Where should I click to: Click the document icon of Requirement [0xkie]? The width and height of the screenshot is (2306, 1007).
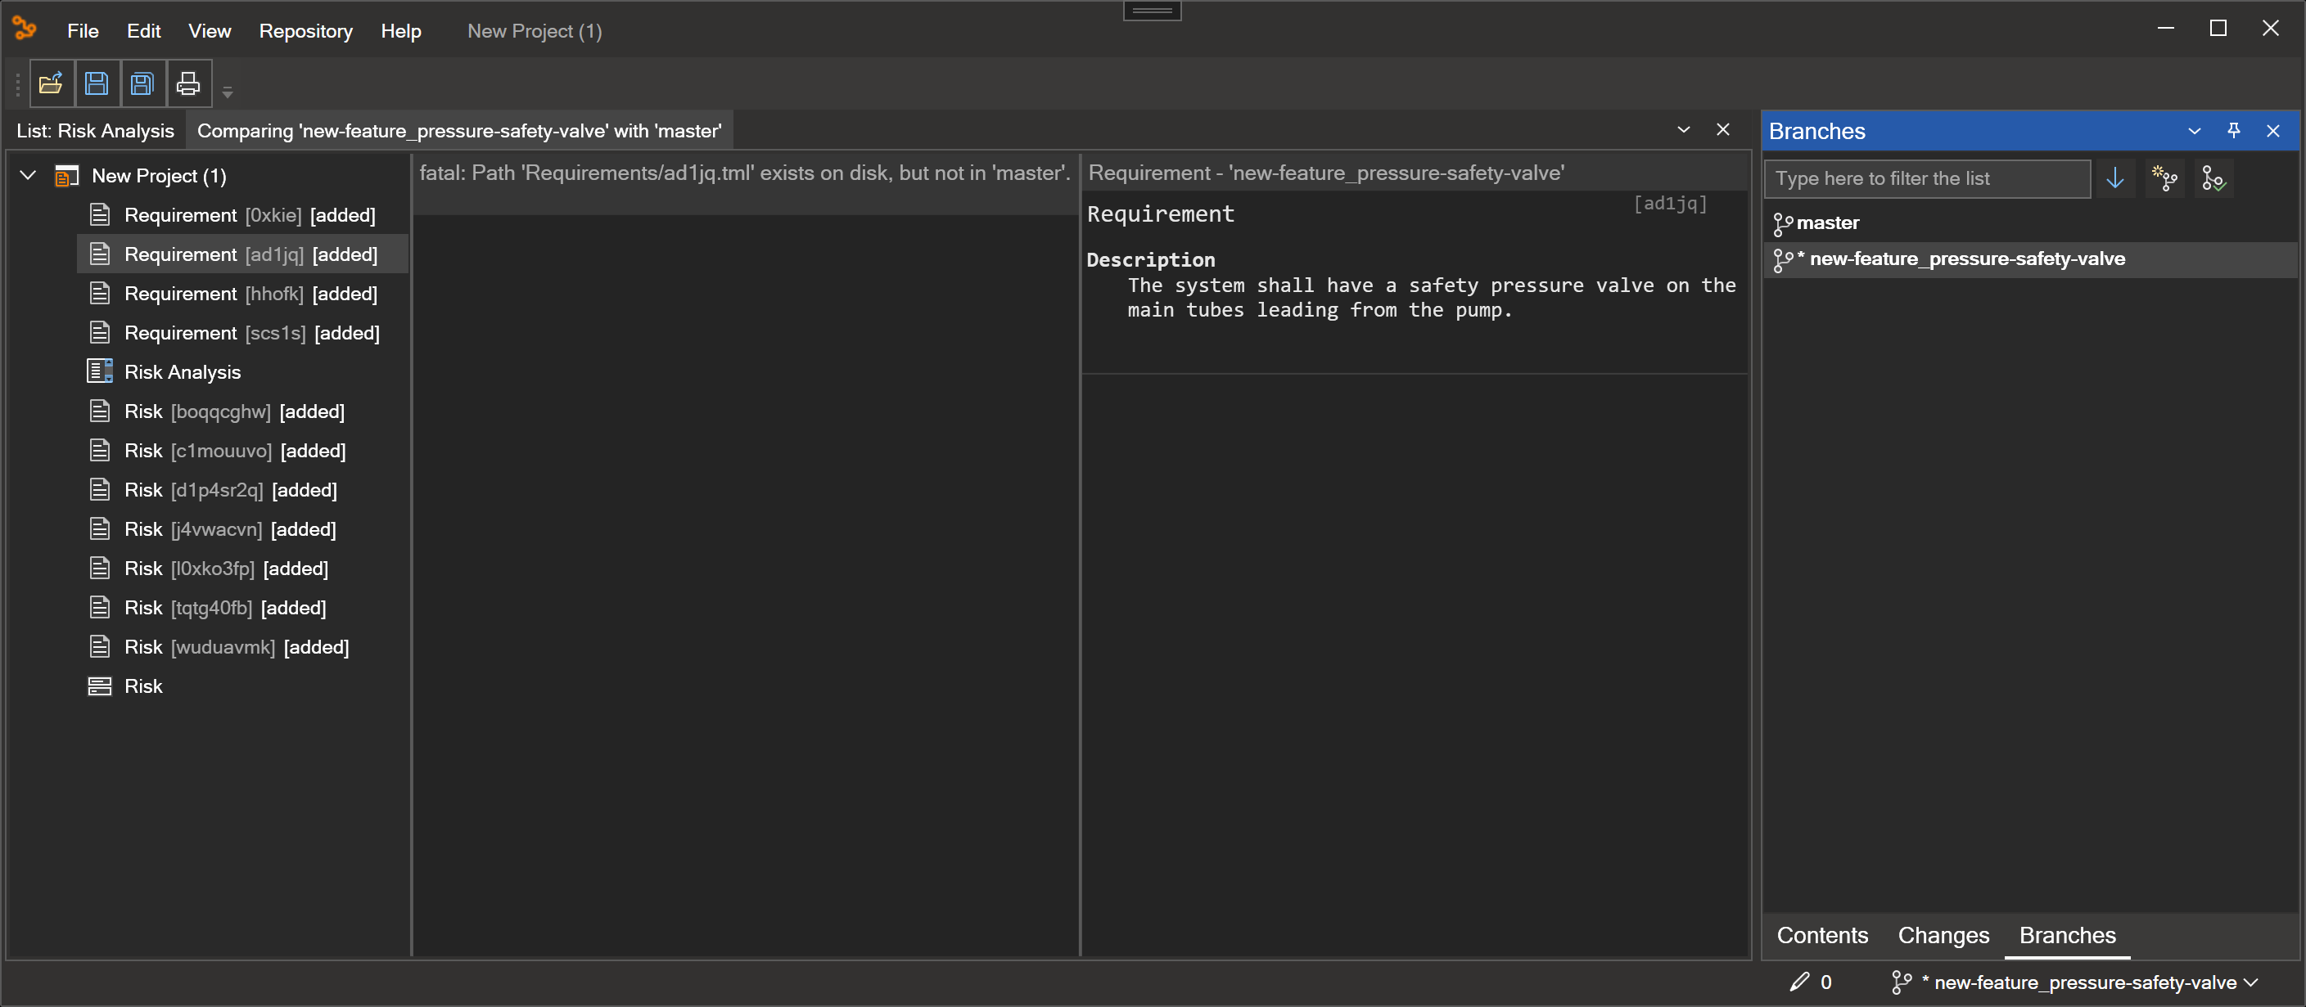pos(100,215)
